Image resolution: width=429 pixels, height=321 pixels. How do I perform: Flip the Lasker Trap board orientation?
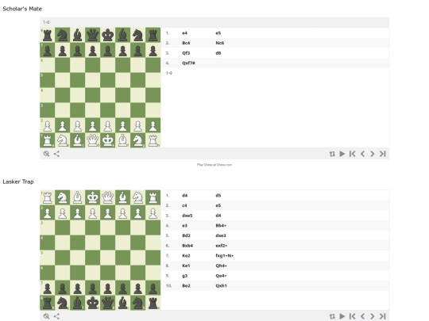[332, 316]
